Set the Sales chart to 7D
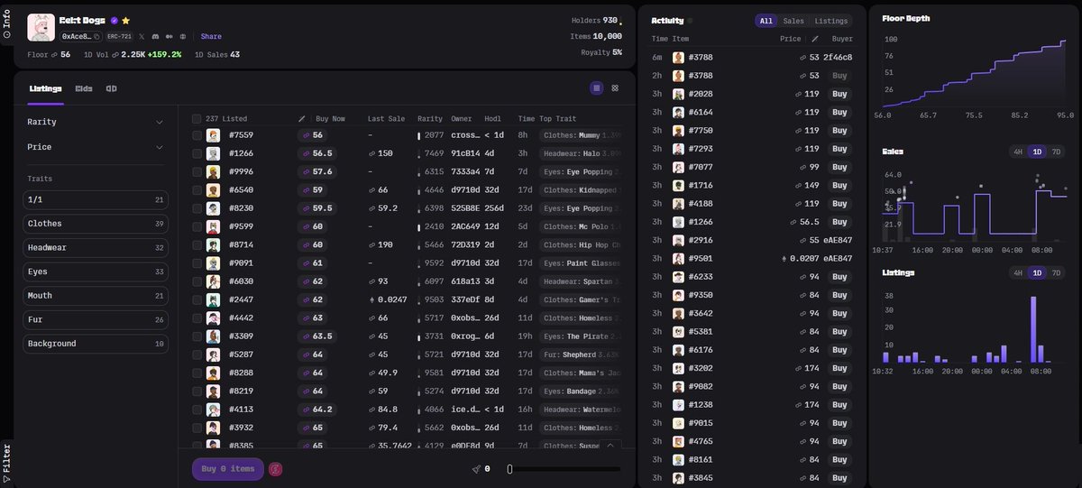The width and height of the screenshot is (1082, 488). pos(1057,152)
